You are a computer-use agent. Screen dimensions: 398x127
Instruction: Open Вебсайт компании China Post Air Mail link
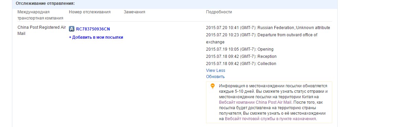click(x=256, y=102)
